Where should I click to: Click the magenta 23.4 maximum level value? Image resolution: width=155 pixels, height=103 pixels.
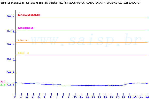click(x=3, y=82)
